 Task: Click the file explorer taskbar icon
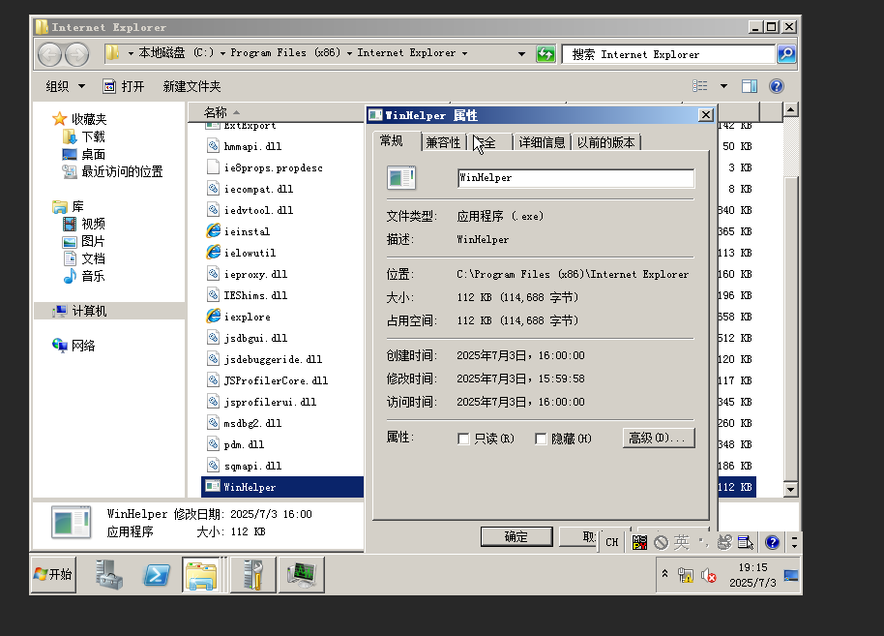point(201,574)
